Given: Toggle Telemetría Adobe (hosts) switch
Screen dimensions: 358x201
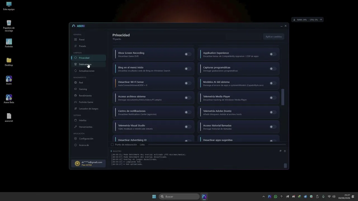Looking at the screenshot, I should (x=273, y=112).
